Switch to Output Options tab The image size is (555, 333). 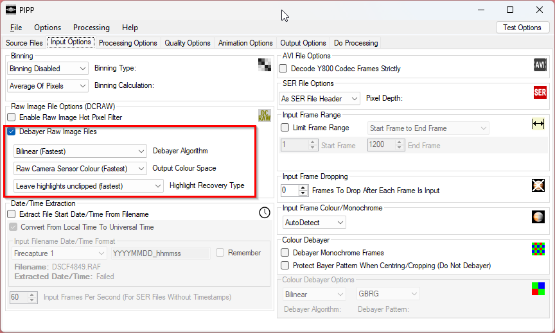(x=303, y=43)
